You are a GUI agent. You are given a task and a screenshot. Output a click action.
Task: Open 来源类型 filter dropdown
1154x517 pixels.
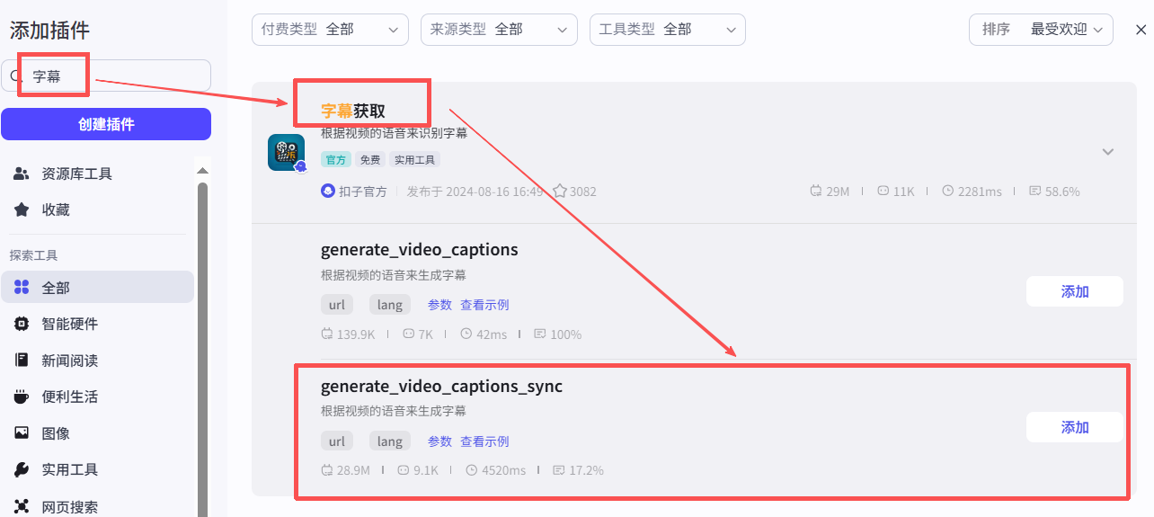(499, 30)
